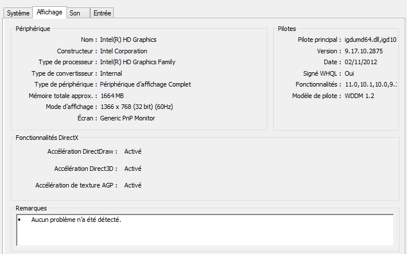Screen dimensions: 407x254
Task: Select the text 'Intel(R) HD Graphics' device name
Action: click(x=128, y=40)
